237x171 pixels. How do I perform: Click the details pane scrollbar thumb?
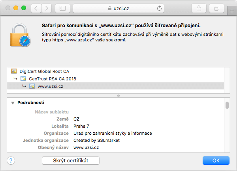227,105
